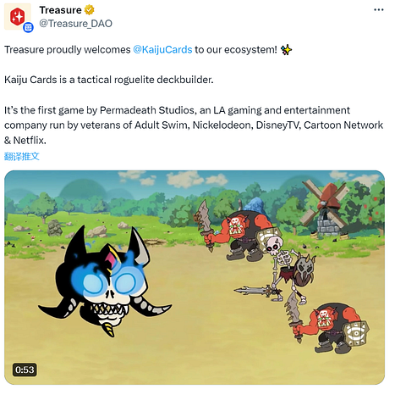395x395 pixels.
Task: Click the blue affiliate badge on the avatar
Action: click(x=28, y=27)
